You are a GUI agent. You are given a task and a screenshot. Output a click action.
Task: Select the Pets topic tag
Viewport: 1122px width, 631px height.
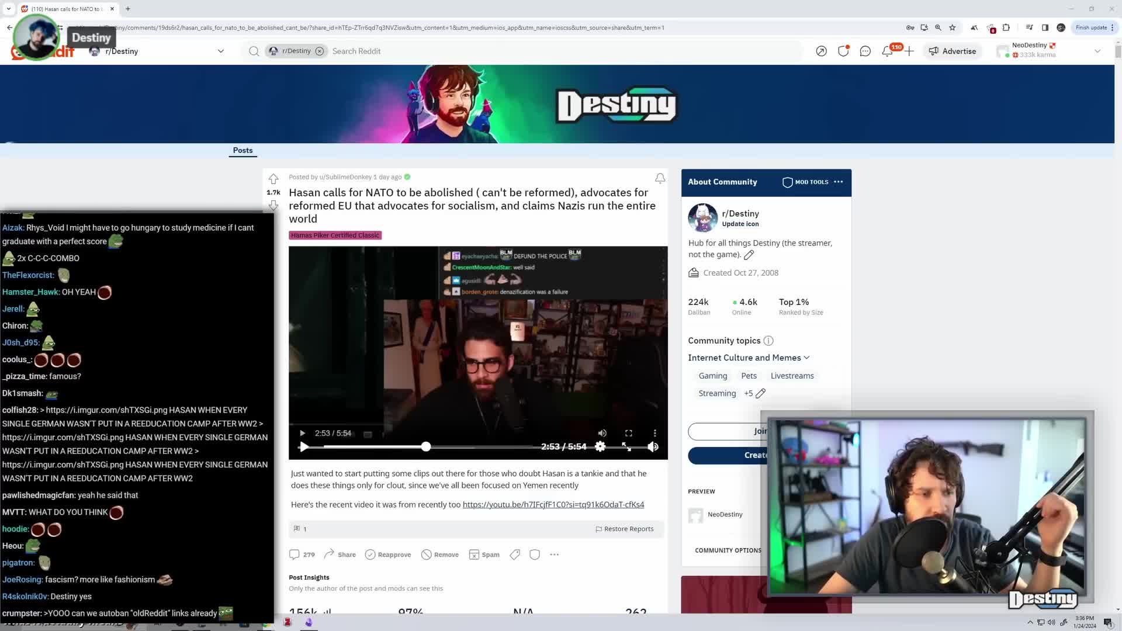tap(749, 376)
